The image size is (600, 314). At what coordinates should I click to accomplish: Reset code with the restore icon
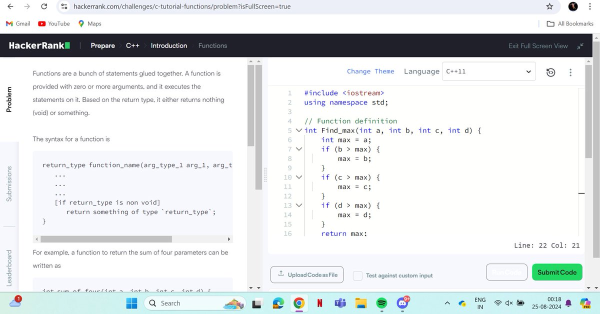550,72
